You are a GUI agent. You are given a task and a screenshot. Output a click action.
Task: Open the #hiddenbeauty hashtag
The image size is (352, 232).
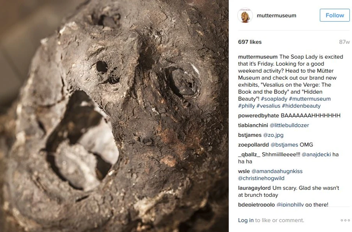click(x=301, y=106)
